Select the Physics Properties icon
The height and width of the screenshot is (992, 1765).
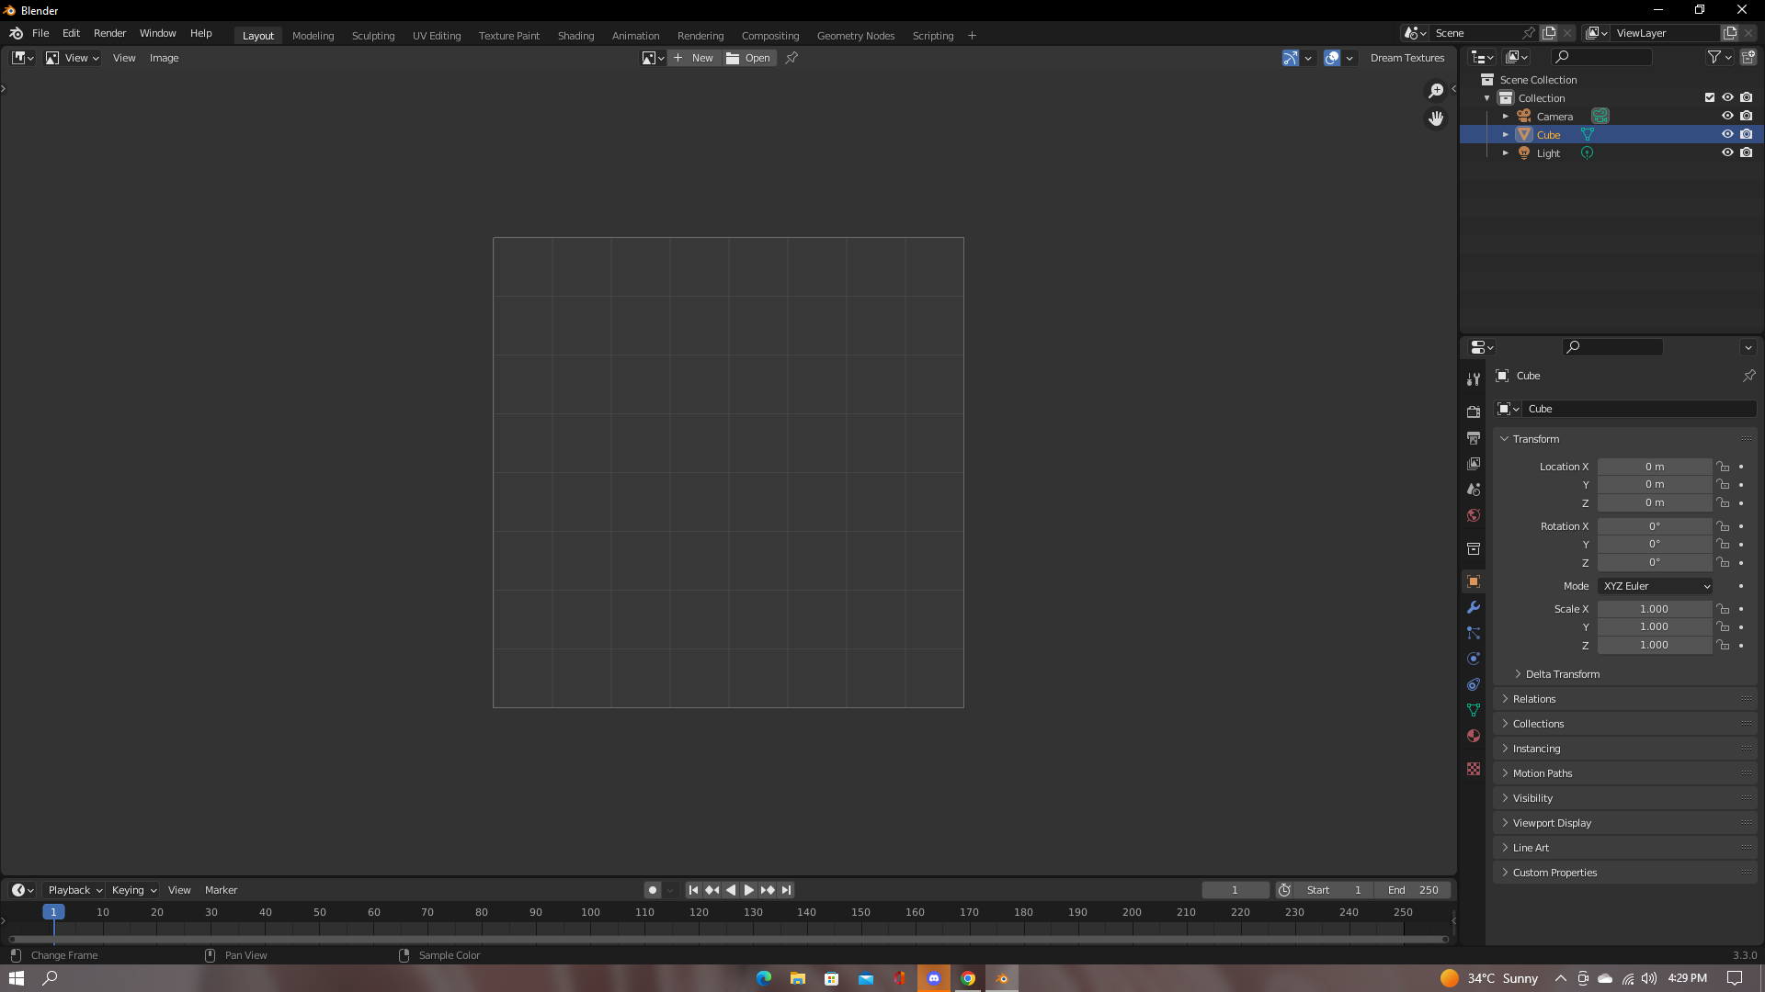click(x=1473, y=659)
